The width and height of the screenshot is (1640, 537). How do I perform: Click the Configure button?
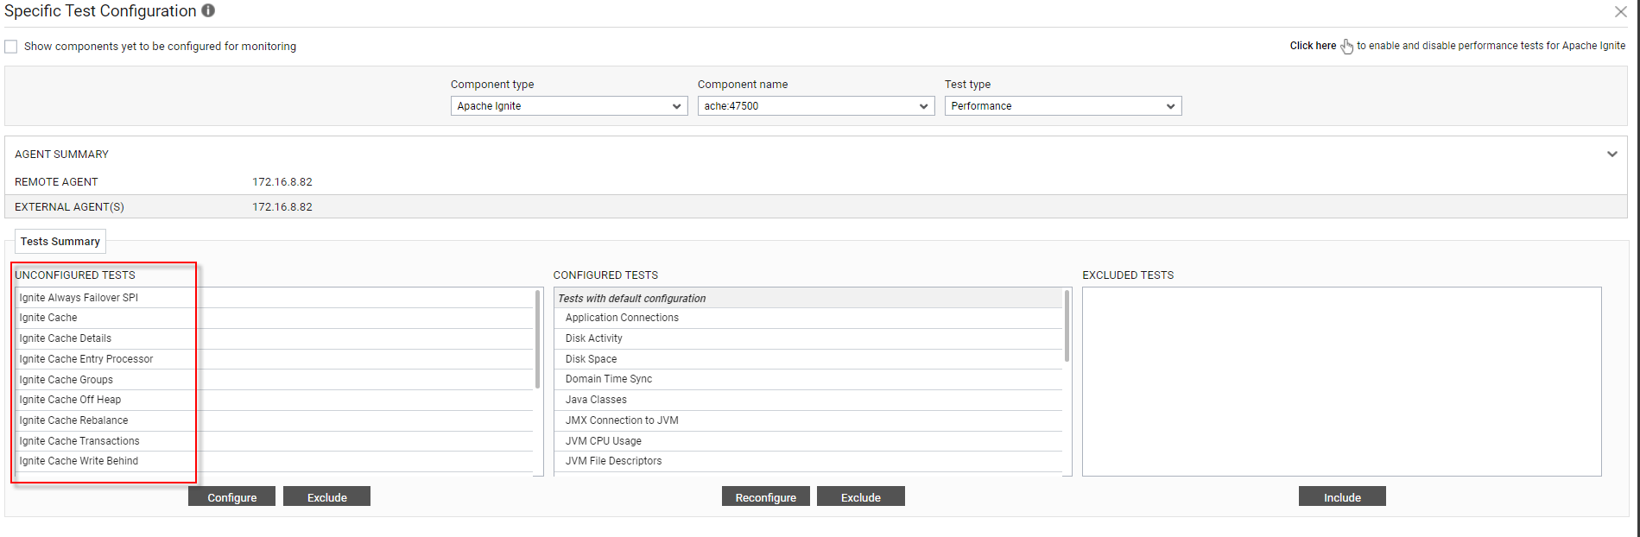231,497
